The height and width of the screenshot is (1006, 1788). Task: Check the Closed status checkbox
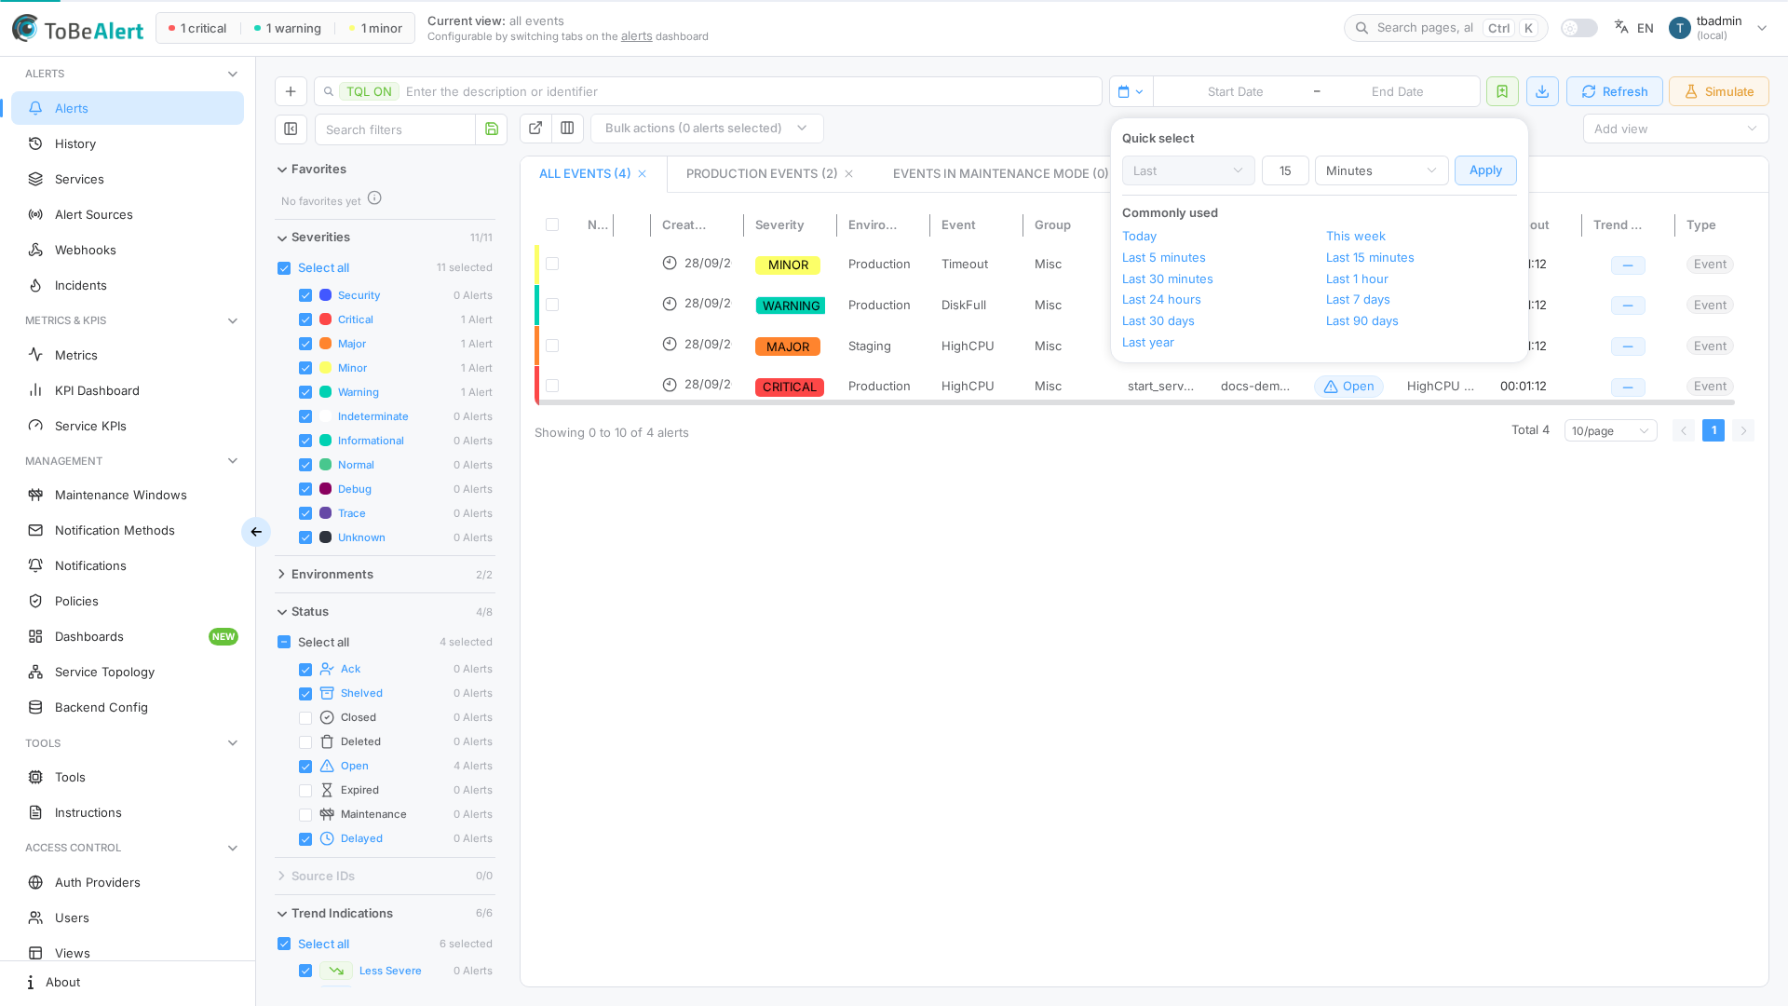[305, 718]
